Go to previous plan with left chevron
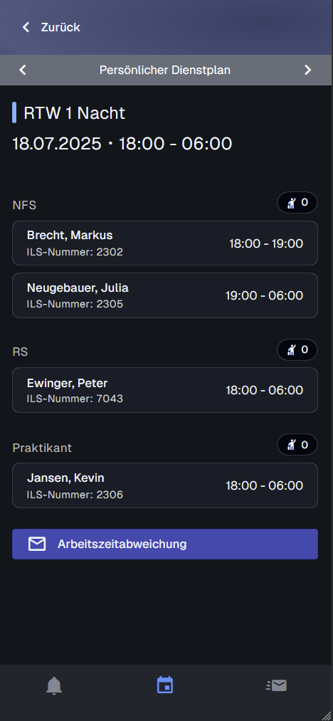 pyautogui.click(x=23, y=70)
